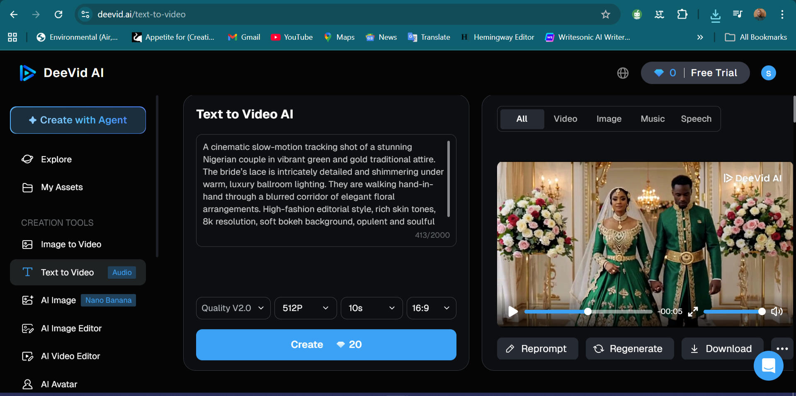Expand the 512P resolution dropdown
This screenshot has height=396, width=796.
pyautogui.click(x=305, y=308)
